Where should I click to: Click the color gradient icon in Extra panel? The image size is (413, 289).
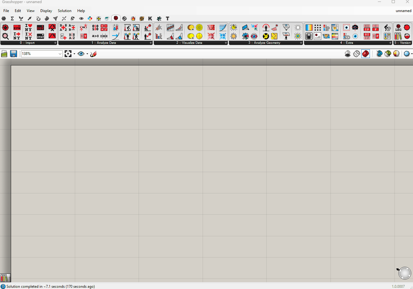[x=309, y=27]
